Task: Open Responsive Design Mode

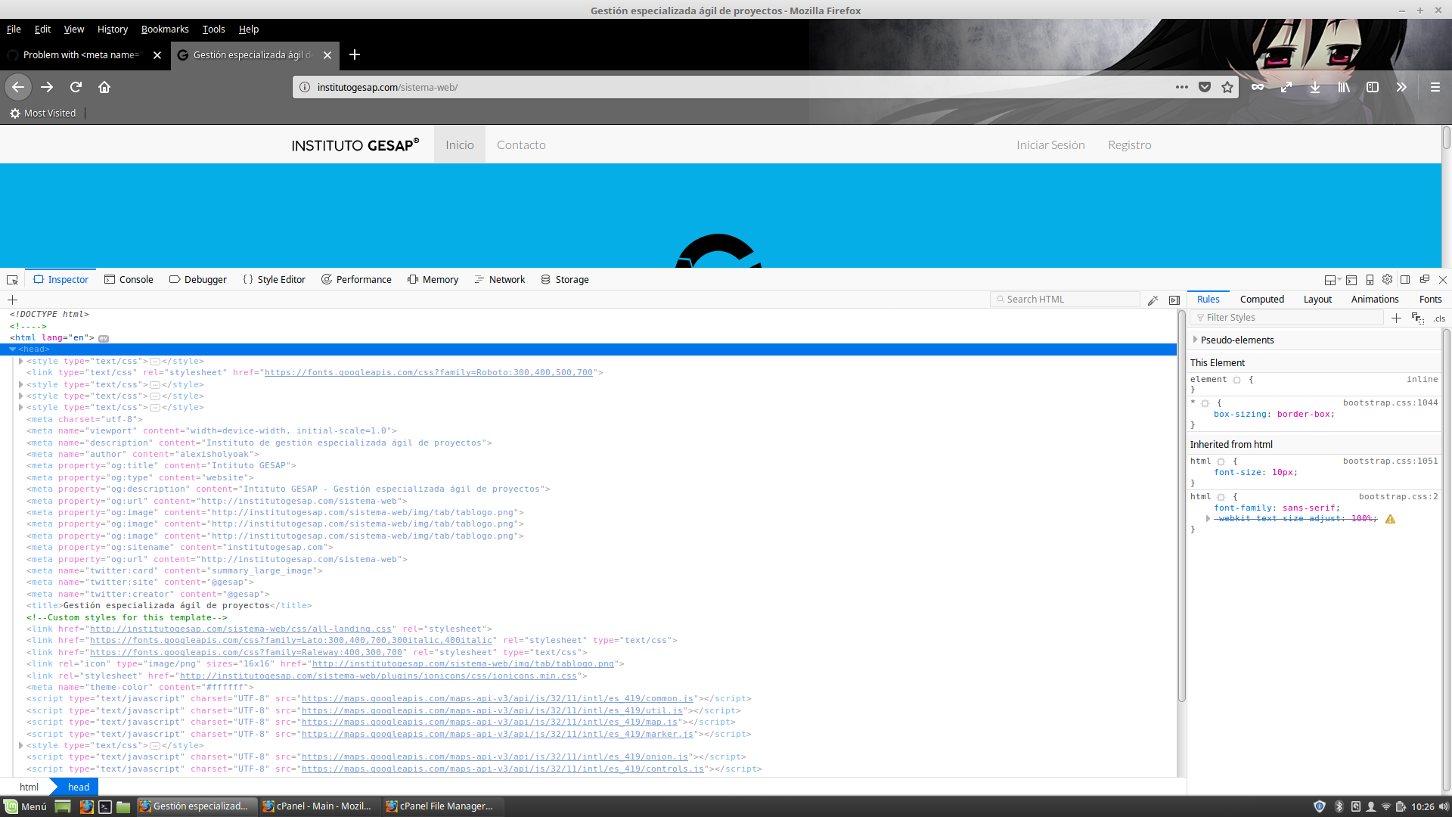Action: pyautogui.click(x=1370, y=279)
